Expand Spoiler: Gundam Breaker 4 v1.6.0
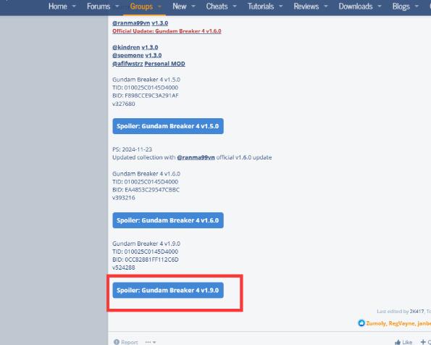 [x=168, y=220]
